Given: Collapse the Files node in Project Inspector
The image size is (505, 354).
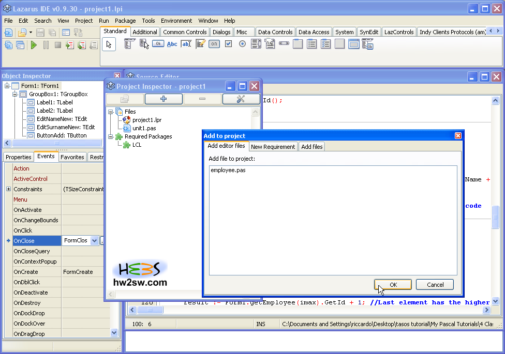Looking at the screenshot, I should (111, 112).
